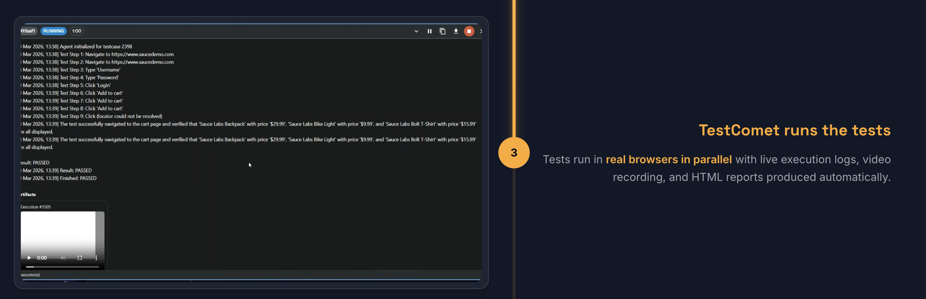926x299 pixels.
Task: Stop the run with the red button
Action: coord(469,31)
